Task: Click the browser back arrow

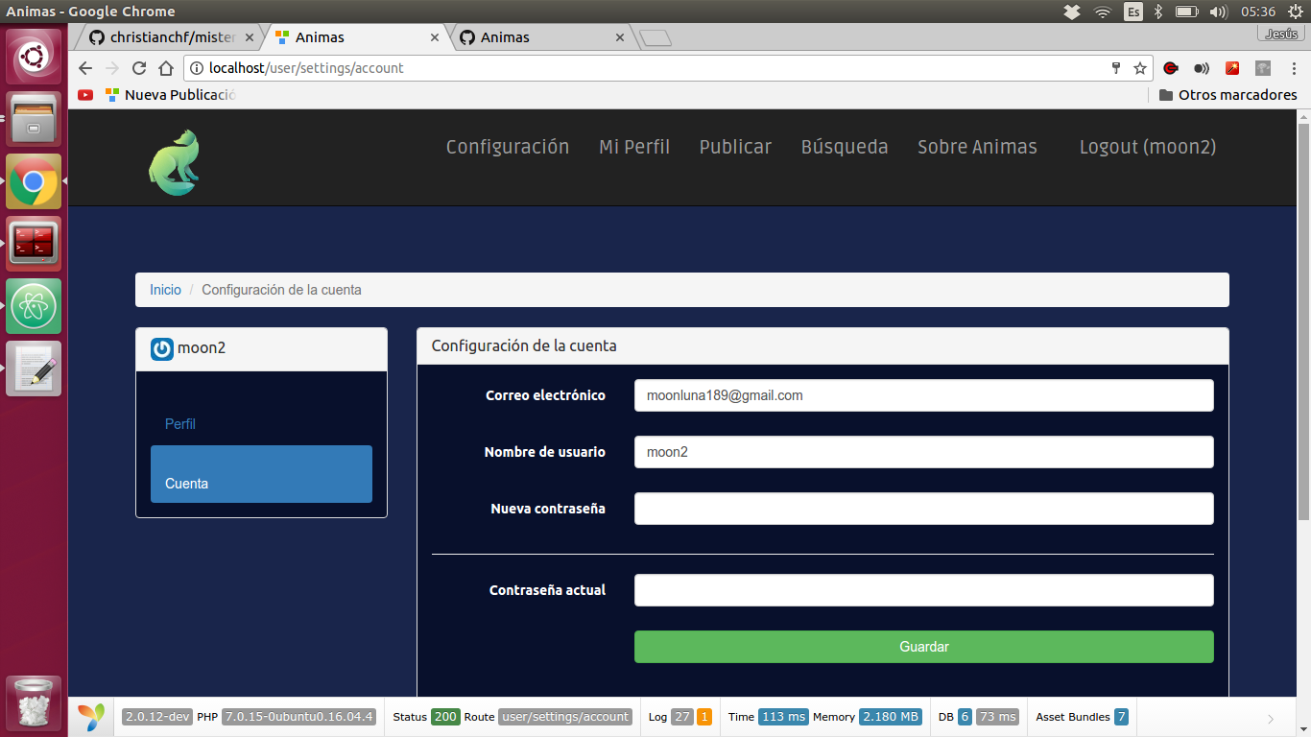Action: click(85, 68)
